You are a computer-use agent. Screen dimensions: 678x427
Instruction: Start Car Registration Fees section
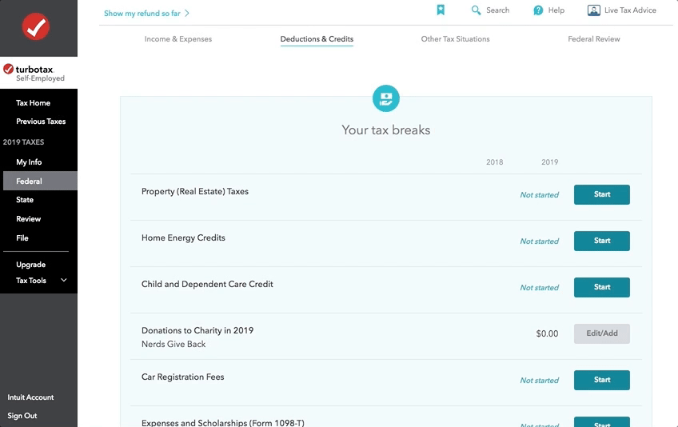(x=601, y=380)
